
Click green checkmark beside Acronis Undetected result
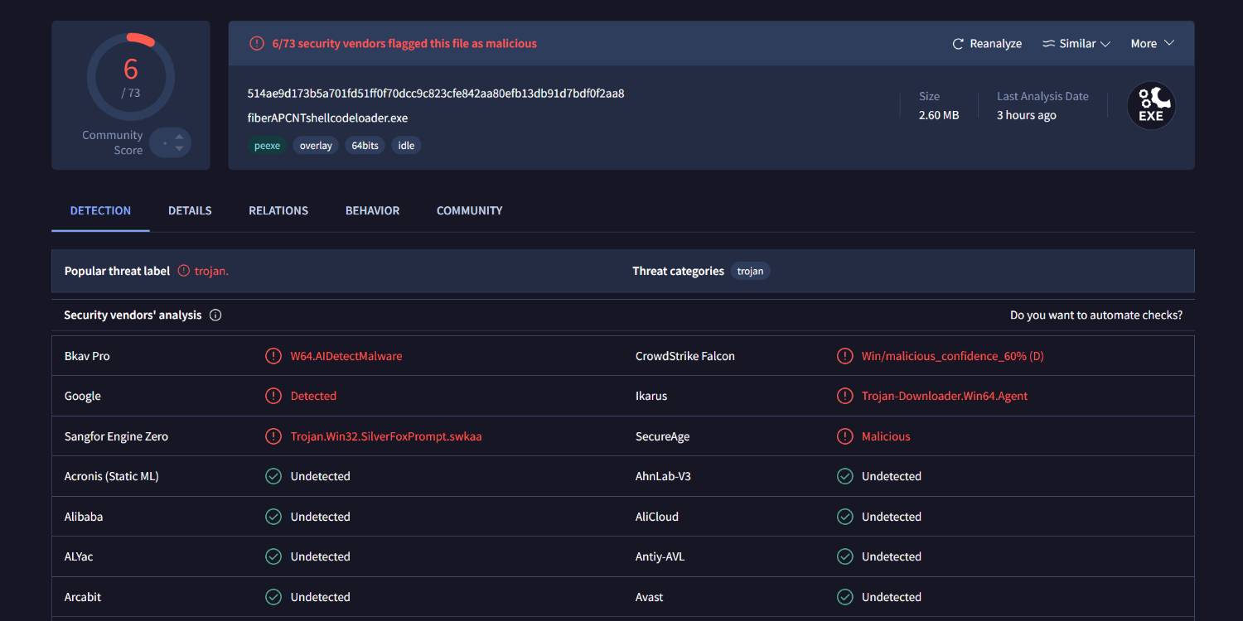[273, 476]
